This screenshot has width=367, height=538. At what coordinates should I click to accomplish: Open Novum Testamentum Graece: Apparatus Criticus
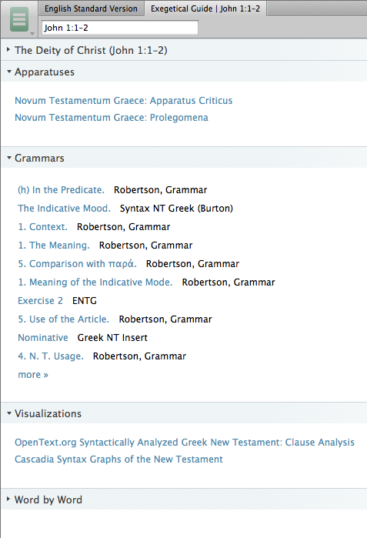click(123, 101)
